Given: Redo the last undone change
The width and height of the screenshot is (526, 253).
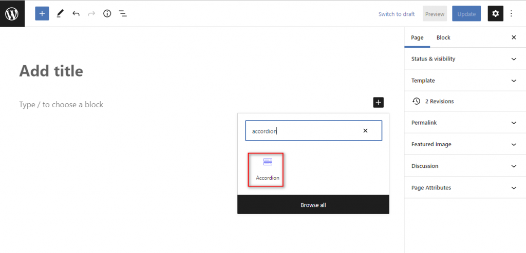Looking at the screenshot, I should (91, 14).
